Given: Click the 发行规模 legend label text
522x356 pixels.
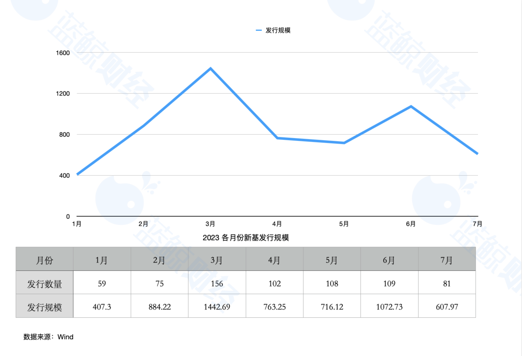Looking at the screenshot, I should pyautogui.click(x=278, y=30).
